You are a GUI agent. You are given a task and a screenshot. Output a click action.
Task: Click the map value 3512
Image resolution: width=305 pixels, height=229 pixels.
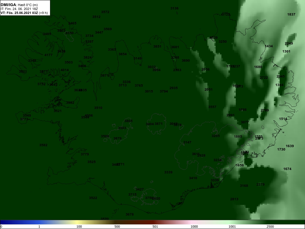tap(96, 17)
